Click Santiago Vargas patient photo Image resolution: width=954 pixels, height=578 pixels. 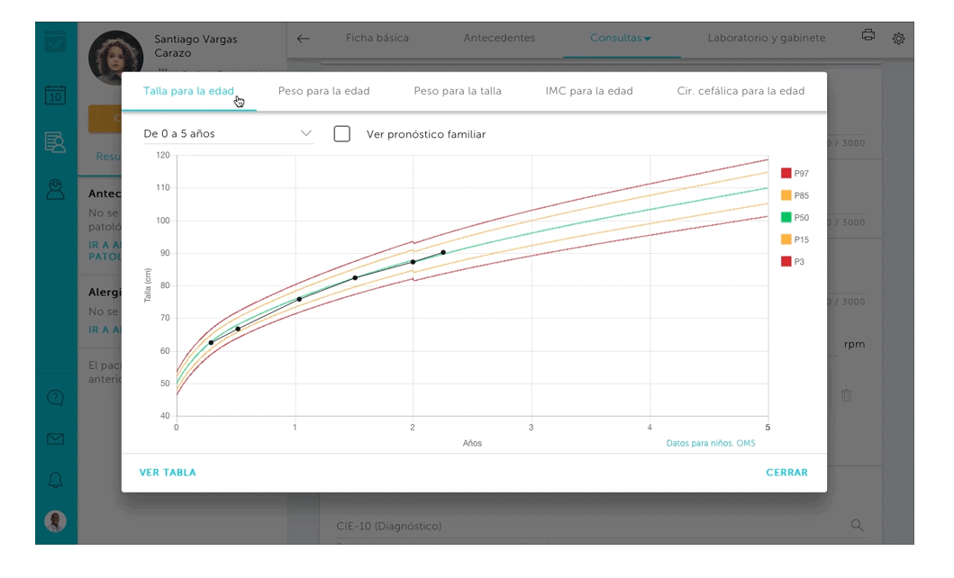pos(115,58)
